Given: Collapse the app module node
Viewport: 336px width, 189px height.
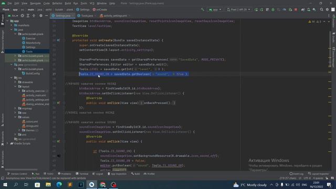Looking at the screenshot, I should tap(7, 21).
